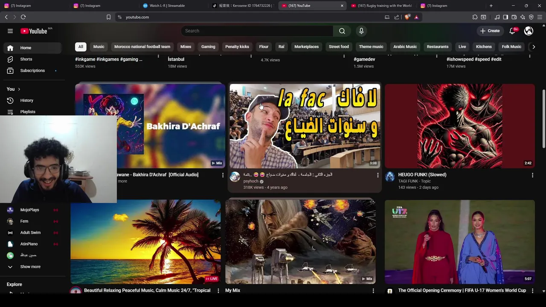
Task: Click psyhoch channel name link
Action: [251, 181]
